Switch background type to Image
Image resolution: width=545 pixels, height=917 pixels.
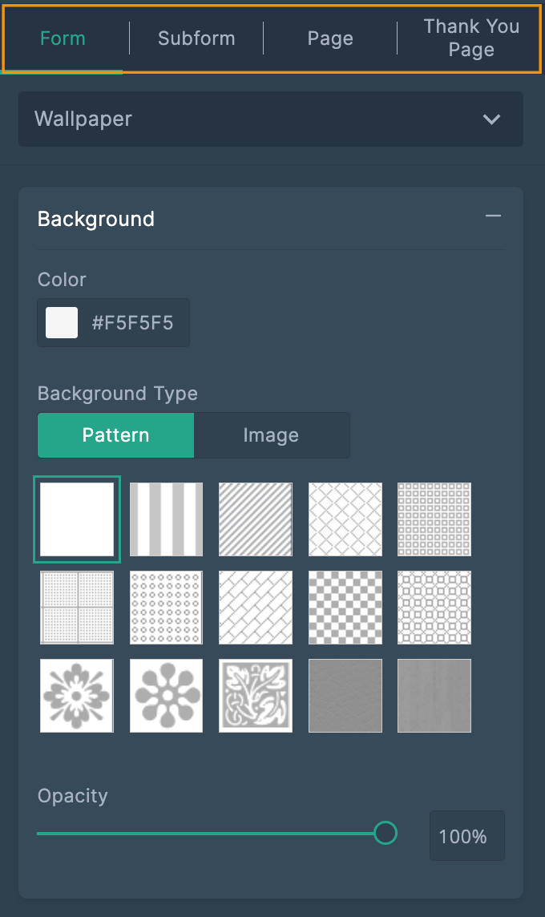coord(272,435)
